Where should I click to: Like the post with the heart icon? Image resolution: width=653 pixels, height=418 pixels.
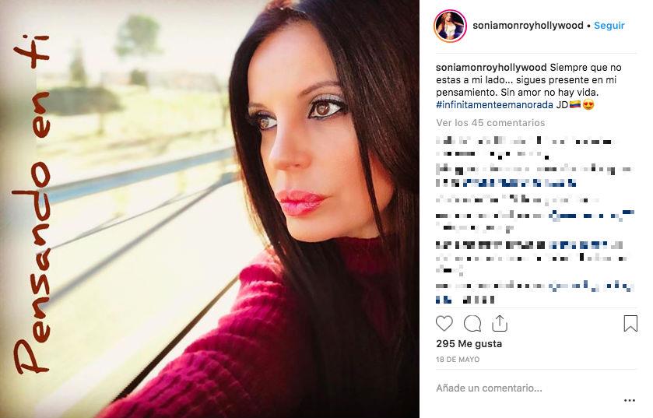click(444, 324)
